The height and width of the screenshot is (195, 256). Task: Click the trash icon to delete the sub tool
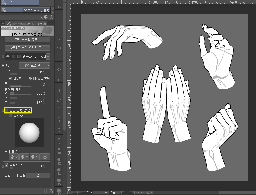(x=52, y=17)
